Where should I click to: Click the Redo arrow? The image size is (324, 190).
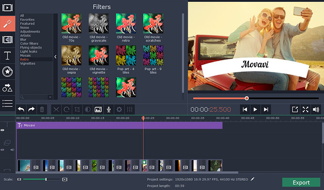pos(31,109)
